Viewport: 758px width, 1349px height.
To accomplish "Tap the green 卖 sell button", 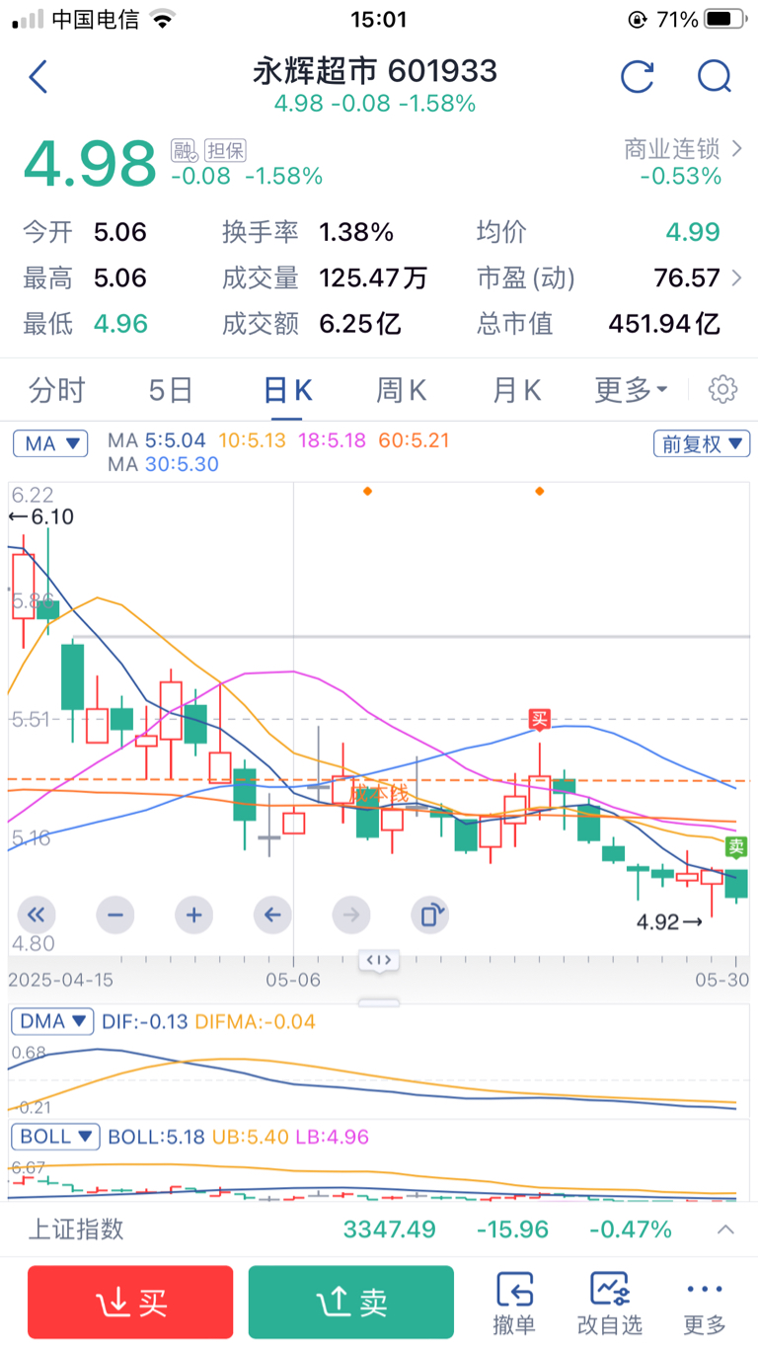I will coord(351,1303).
